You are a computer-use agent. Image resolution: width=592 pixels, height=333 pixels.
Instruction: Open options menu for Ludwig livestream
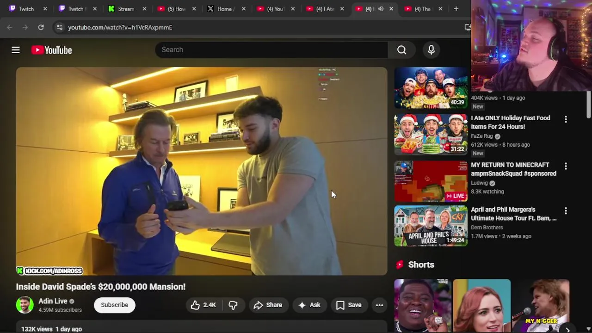point(566,166)
